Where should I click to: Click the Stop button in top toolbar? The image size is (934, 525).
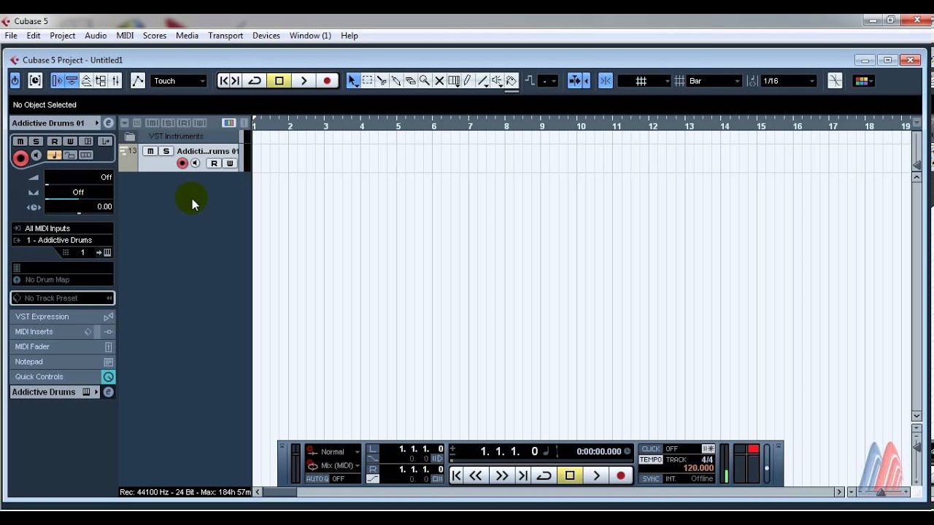pyautogui.click(x=279, y=81)
